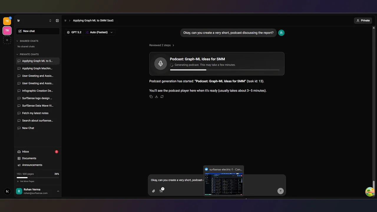Screen dimensions: 377x212
Task: Click the surfsense-electric-1 window preview thumbnail
Action: click(x=224, y=184)
